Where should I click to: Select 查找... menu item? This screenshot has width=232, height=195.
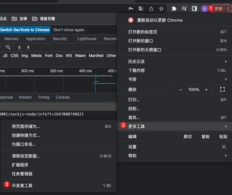(174, 117)
